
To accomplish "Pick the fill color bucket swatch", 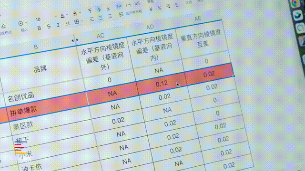I will tap(75, 13).
